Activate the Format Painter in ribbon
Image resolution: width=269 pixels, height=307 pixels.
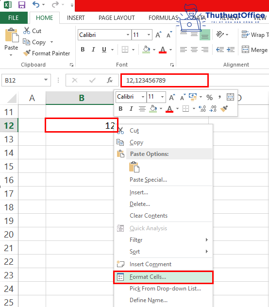pos(47,53)
